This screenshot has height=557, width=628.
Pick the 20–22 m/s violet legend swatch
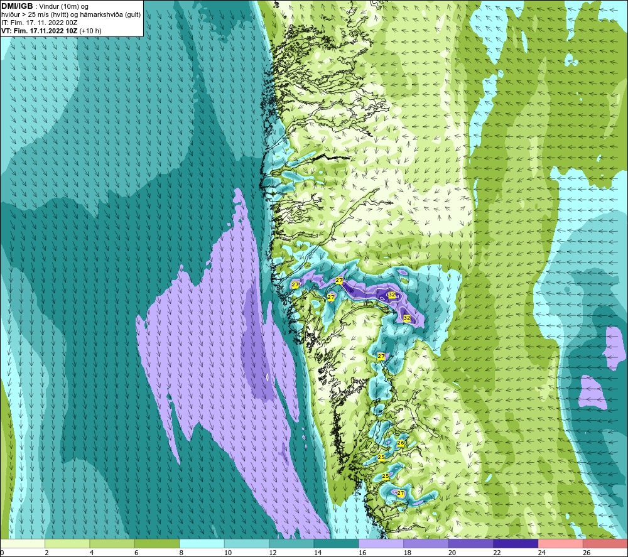[x=471, y=543]
